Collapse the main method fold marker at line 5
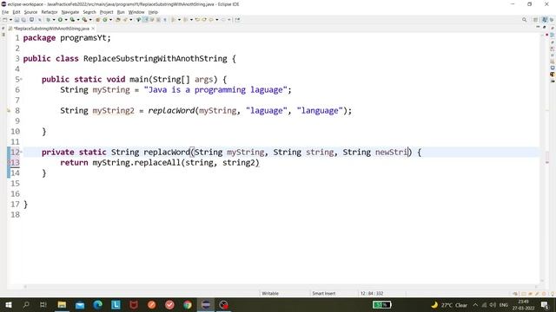Image resolution: width=556 pixels, height=312 pixels. click(x=21, y=79)
